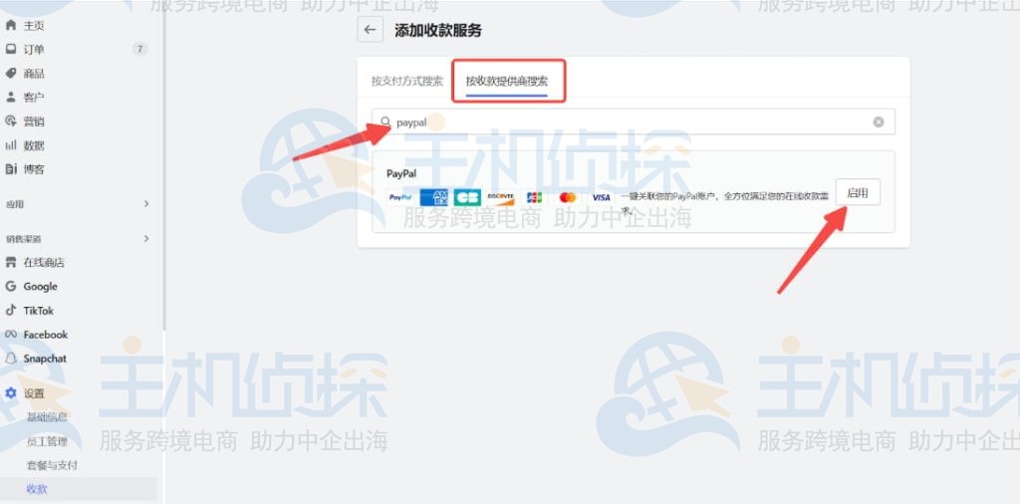Open 在线商店 sales channel

[44, 262]
